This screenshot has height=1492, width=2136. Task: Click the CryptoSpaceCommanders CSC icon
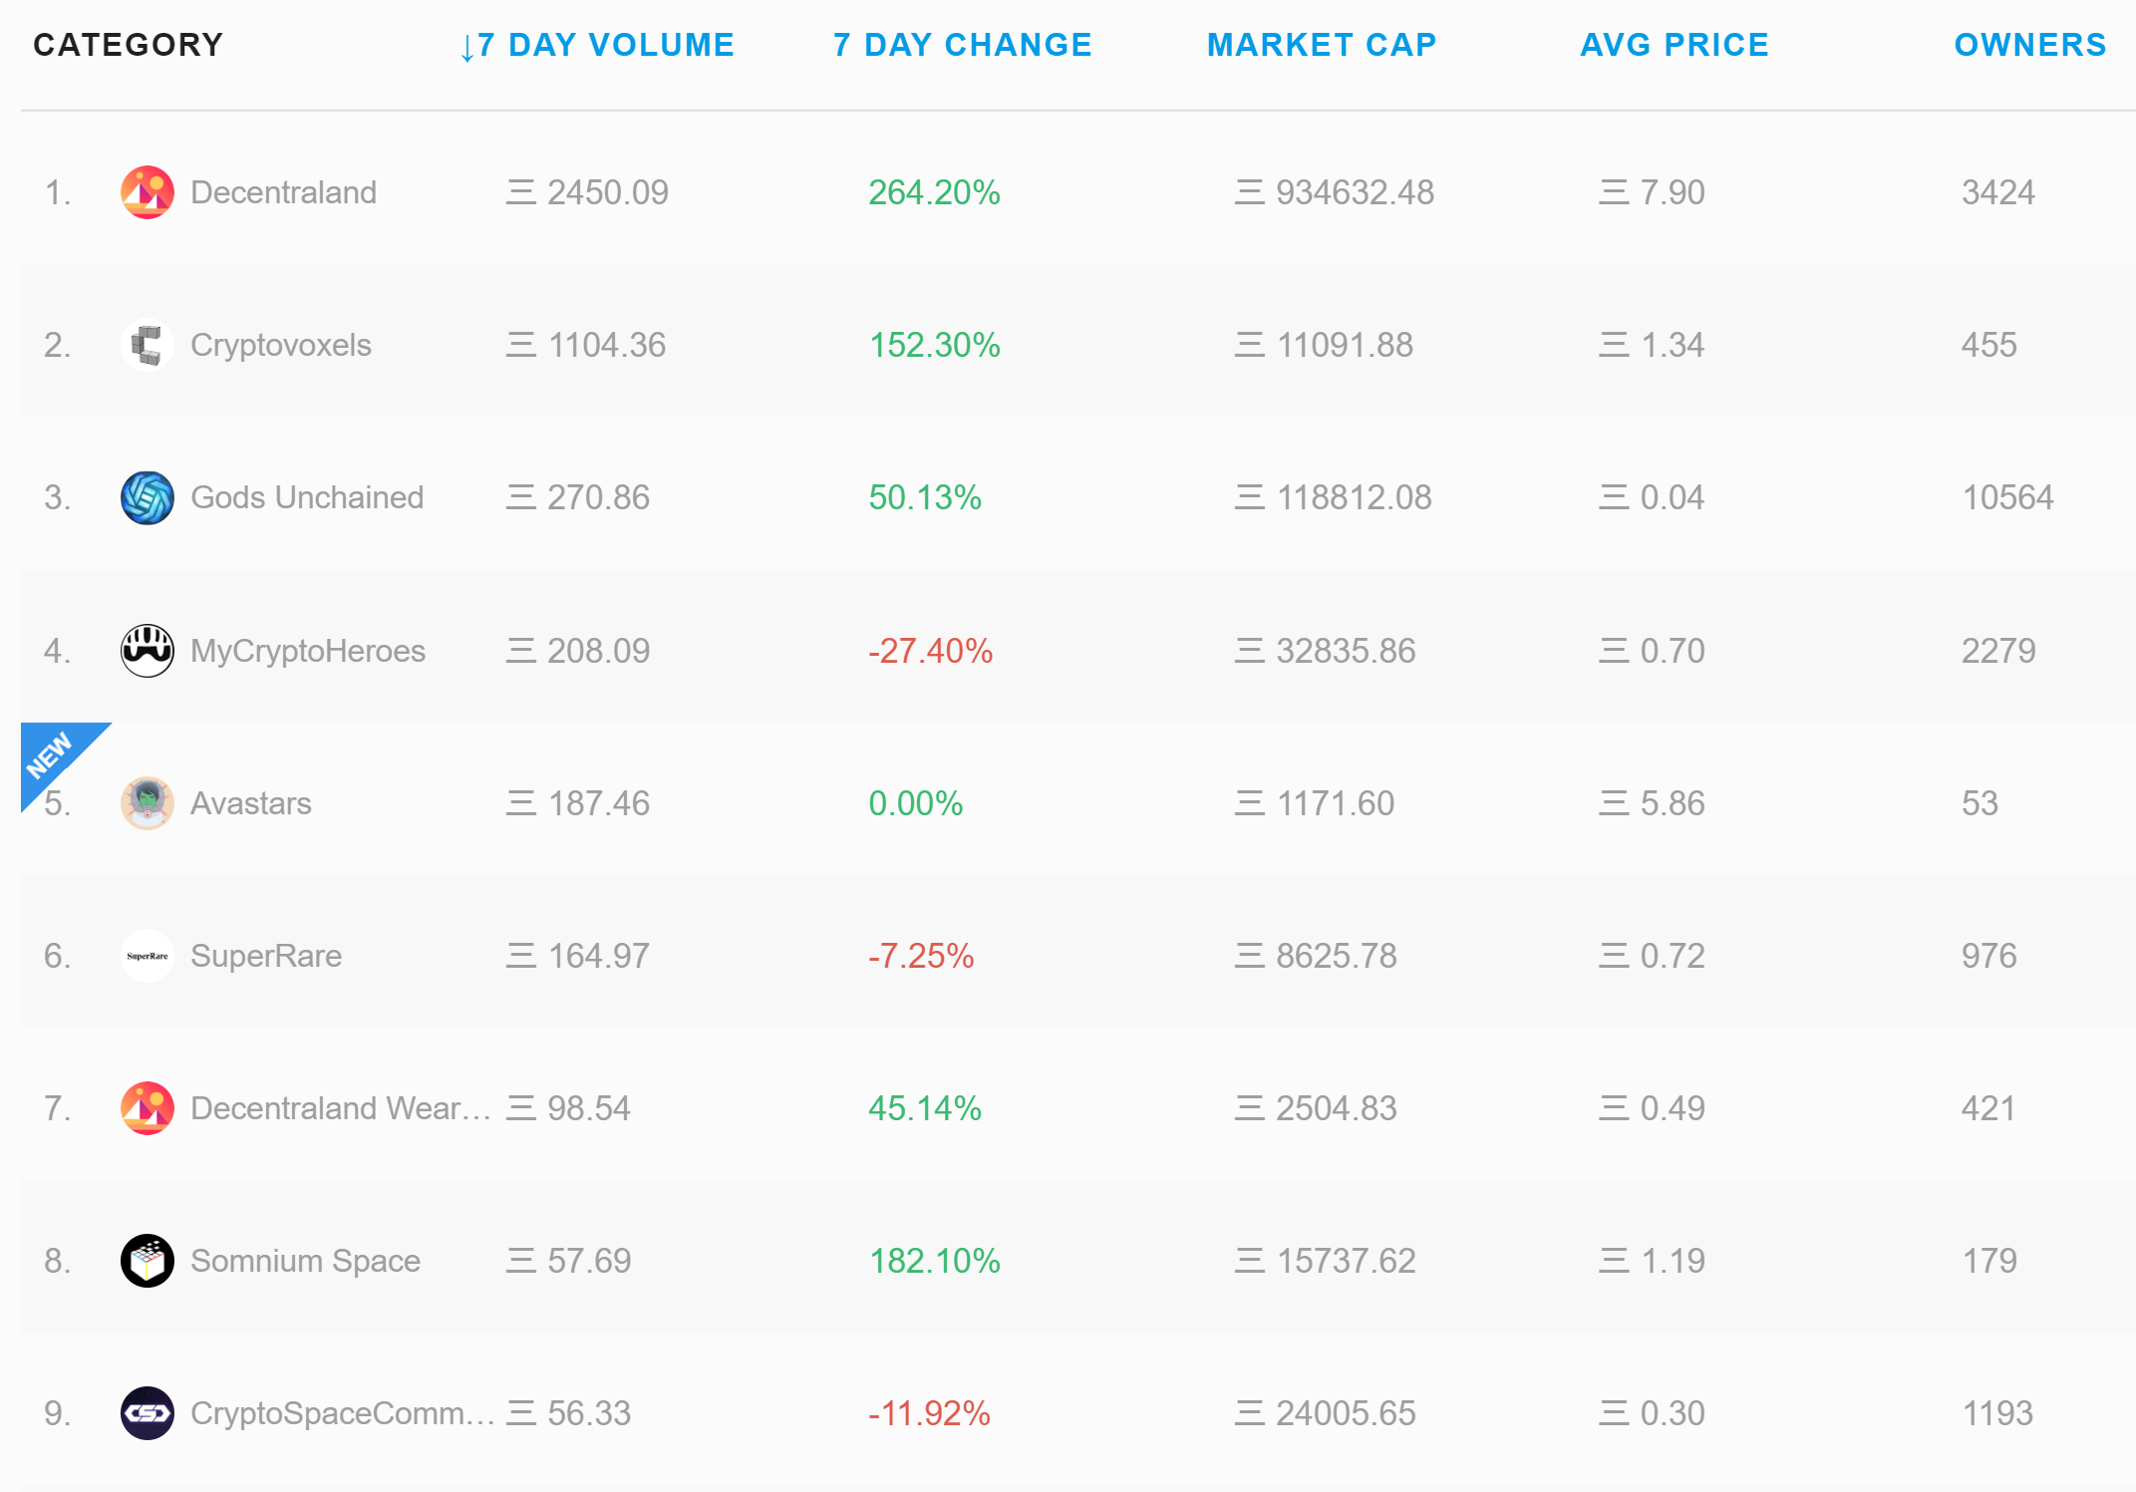click(147, 1413)
